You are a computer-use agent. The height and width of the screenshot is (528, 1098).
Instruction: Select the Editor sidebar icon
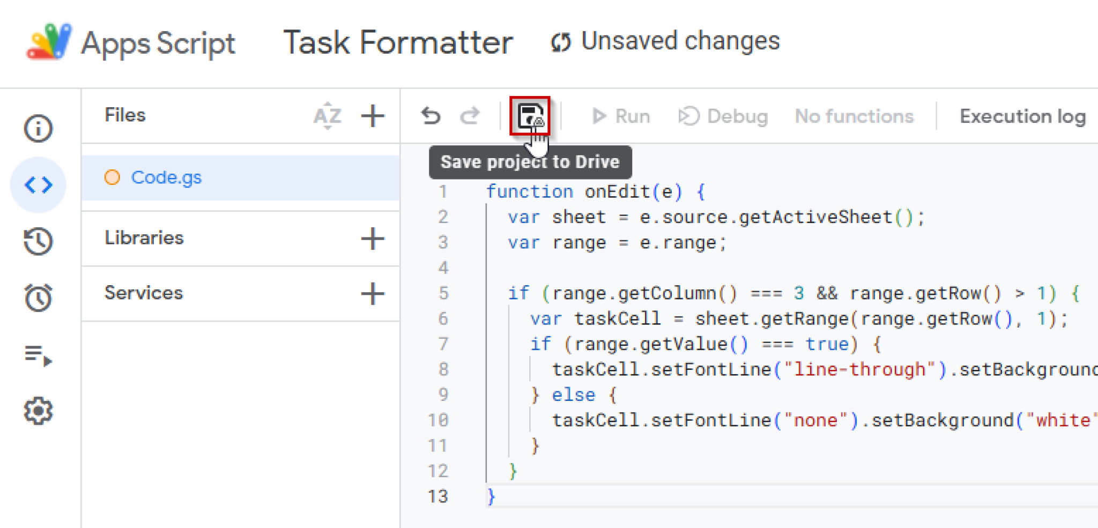pyautogui.click(x=38, y=184)
